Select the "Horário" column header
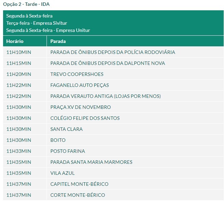 point(15,41)
